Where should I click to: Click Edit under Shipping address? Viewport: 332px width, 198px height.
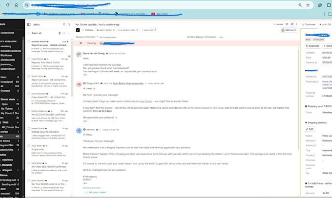click(310, 129)
